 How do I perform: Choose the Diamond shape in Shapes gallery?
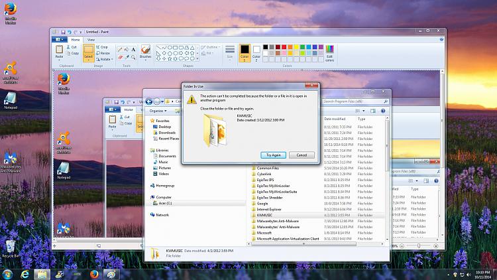coord(164,53)
